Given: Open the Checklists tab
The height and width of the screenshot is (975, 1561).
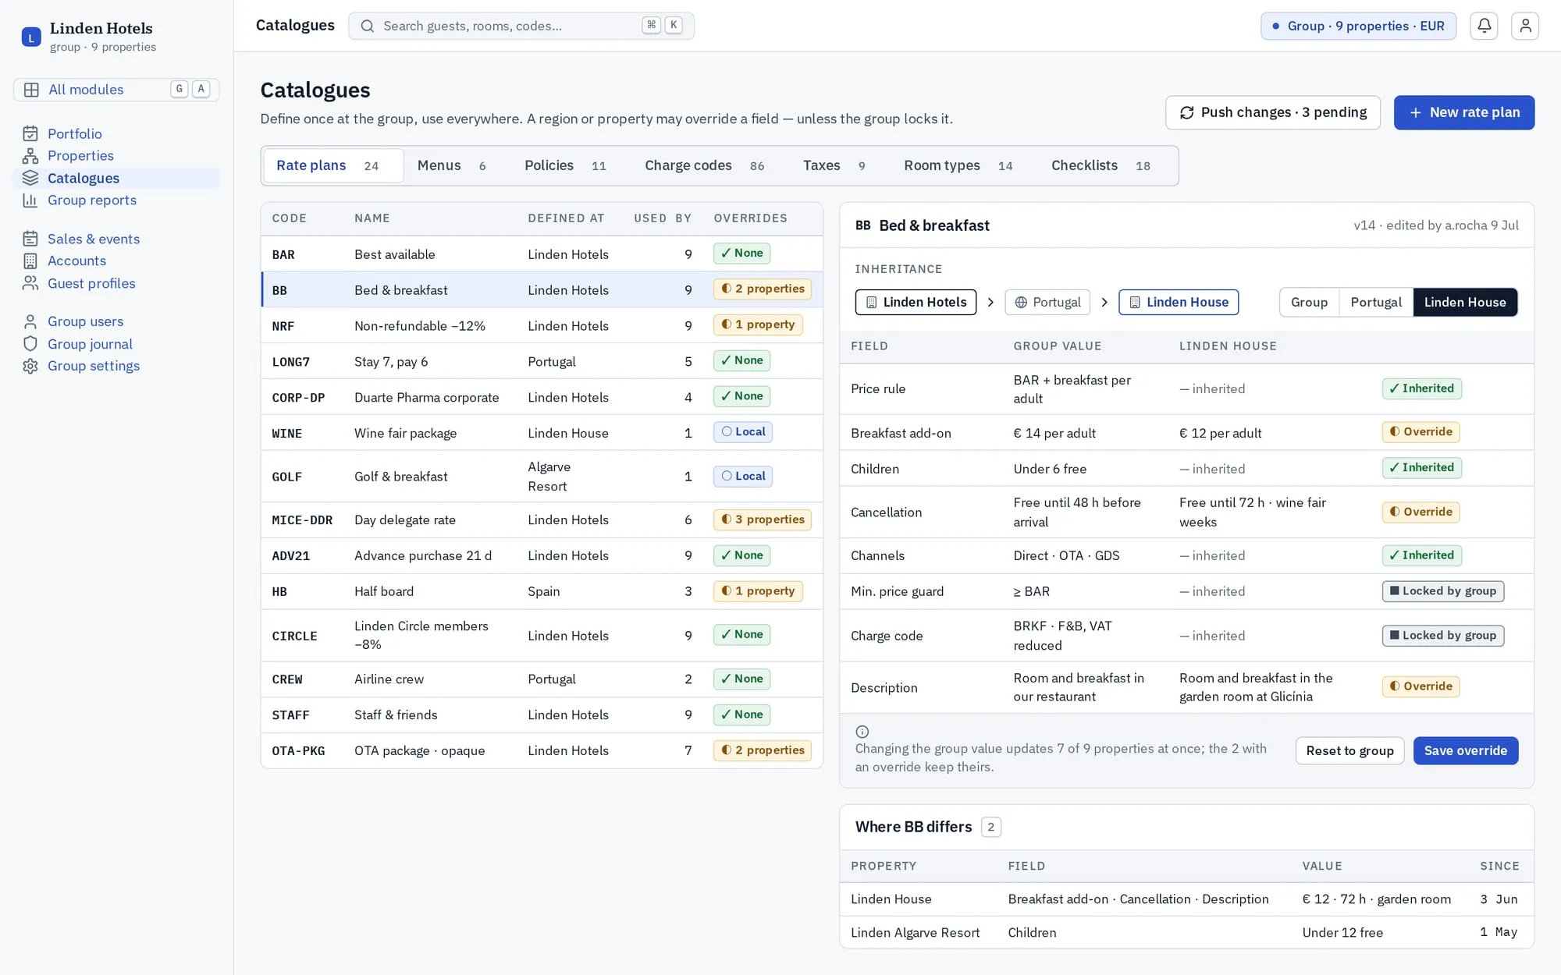Looking at the screenshot, I should click(x=1101, y=165).
